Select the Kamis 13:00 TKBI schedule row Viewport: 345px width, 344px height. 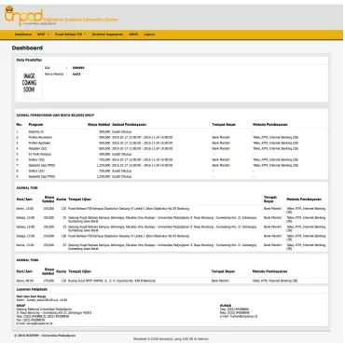172,247
